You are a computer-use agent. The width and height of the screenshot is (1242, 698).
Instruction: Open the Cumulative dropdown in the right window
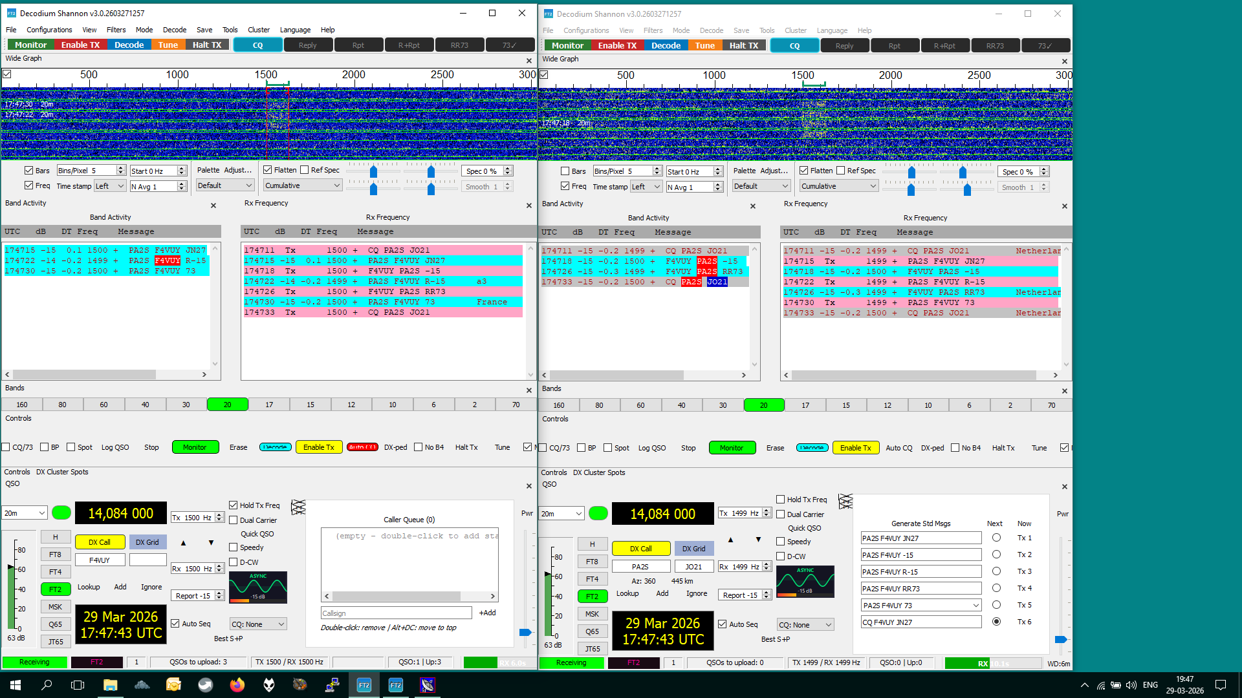point(838,186)
